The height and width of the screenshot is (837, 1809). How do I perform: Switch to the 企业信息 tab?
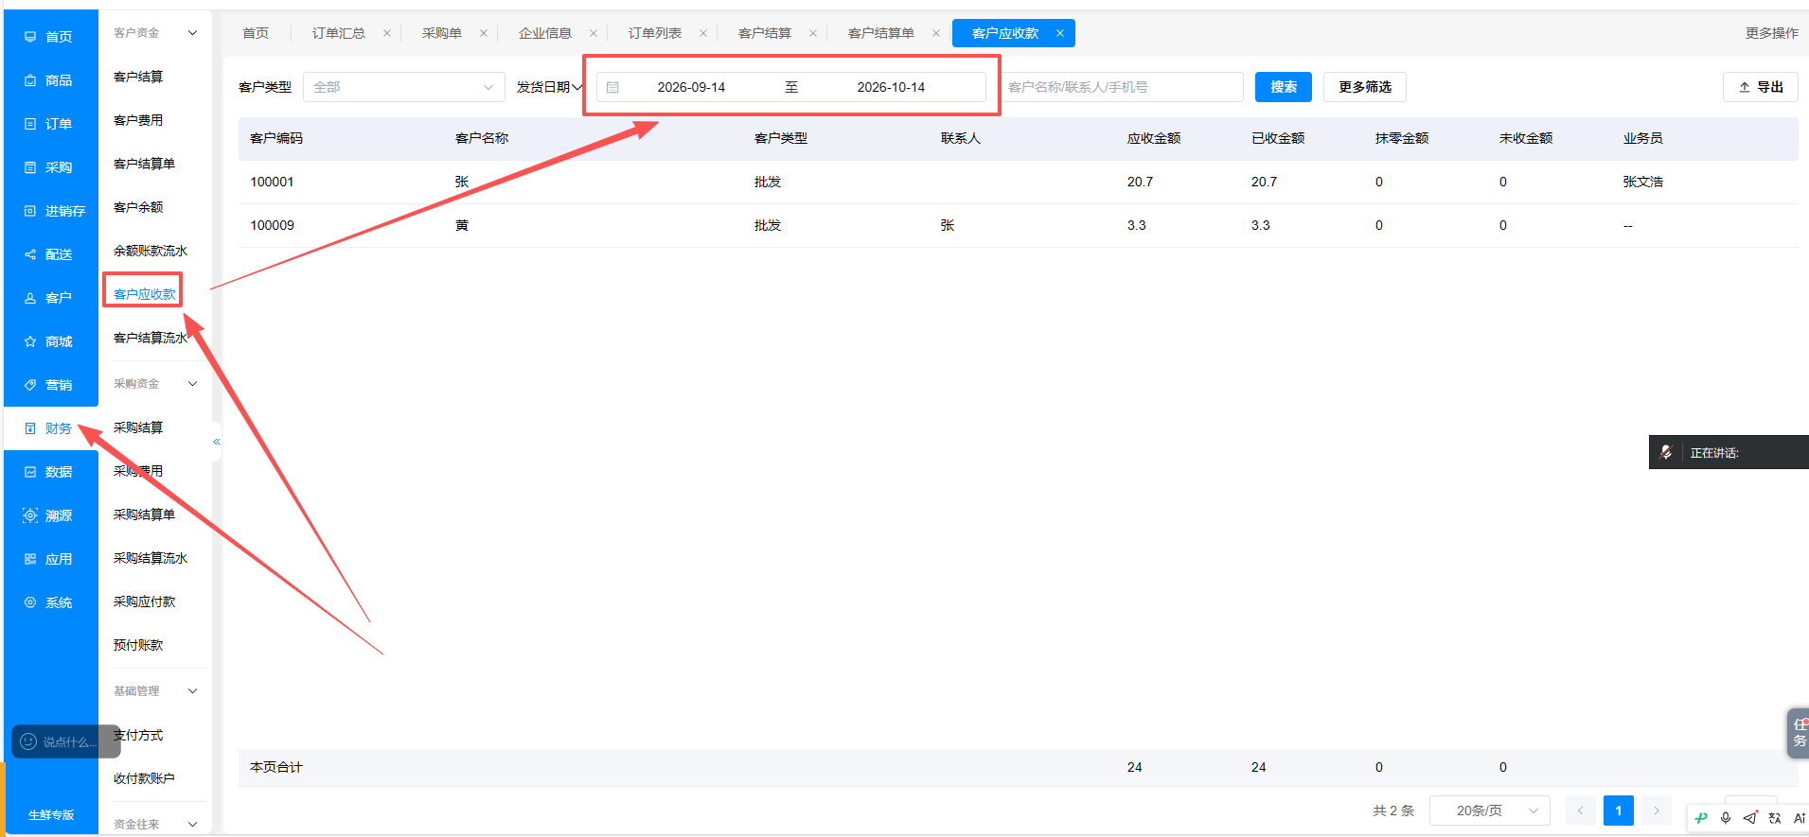pyautogui.click(x=545, y=33)
